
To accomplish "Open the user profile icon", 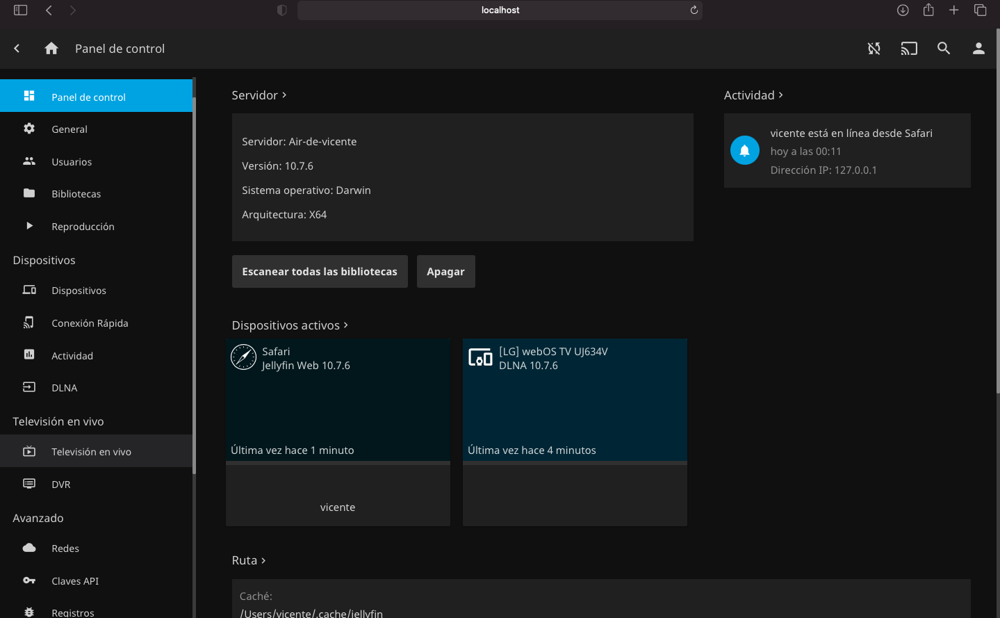I will [978, 49].
